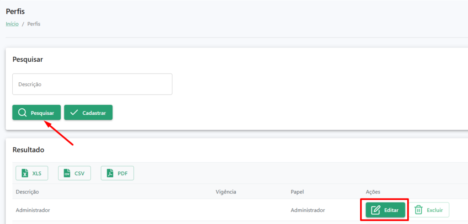The image size is (468, 224).
Task: Click the Pesquisar panel heading
Action: 28,59
